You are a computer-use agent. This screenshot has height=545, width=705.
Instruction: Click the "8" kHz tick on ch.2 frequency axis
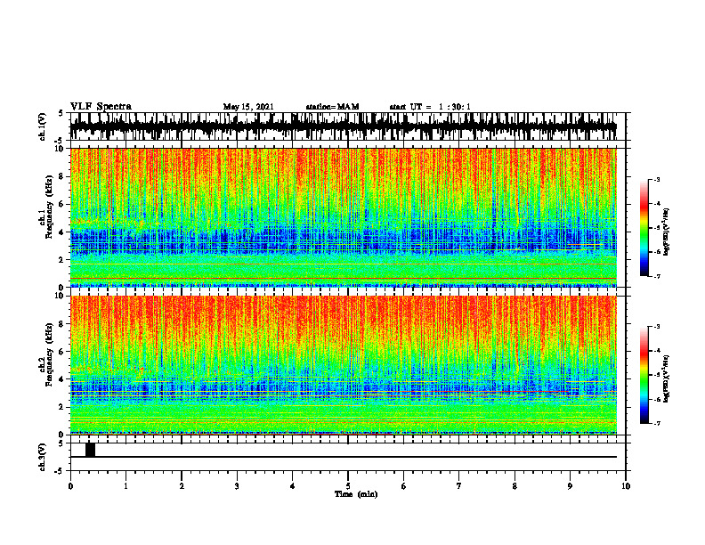[61, 324]
